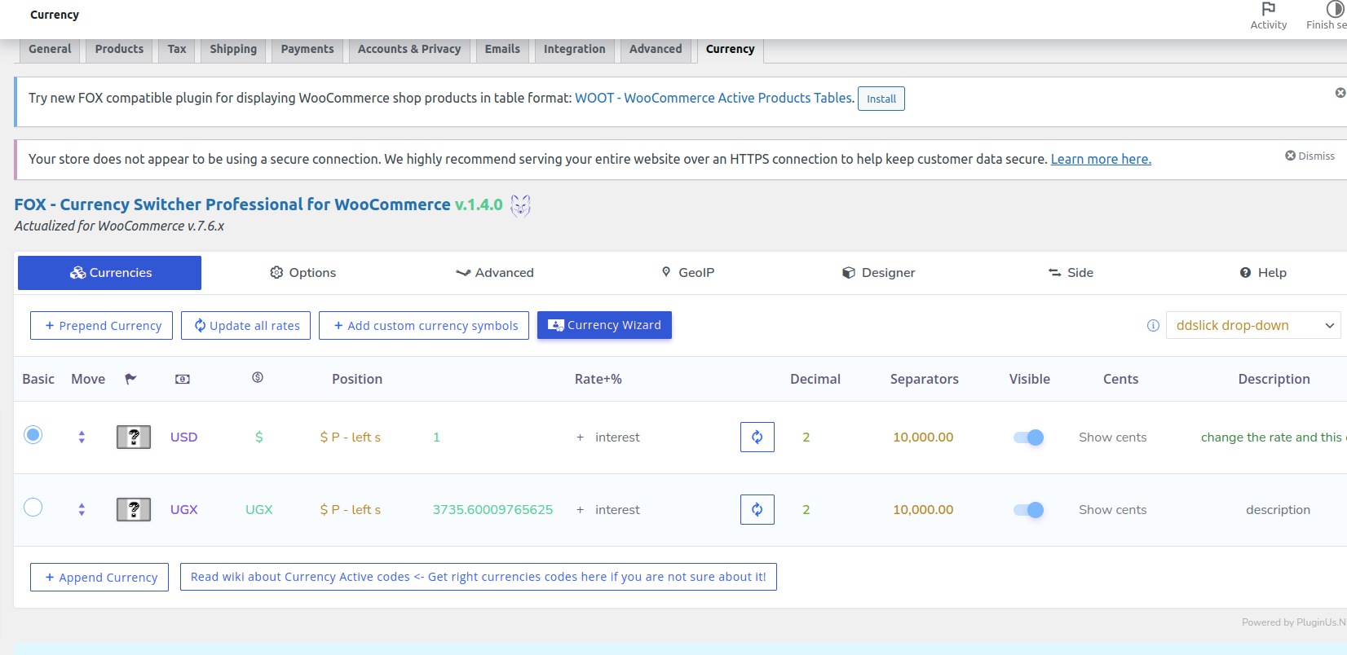Select UGX as basic currency

33,508
